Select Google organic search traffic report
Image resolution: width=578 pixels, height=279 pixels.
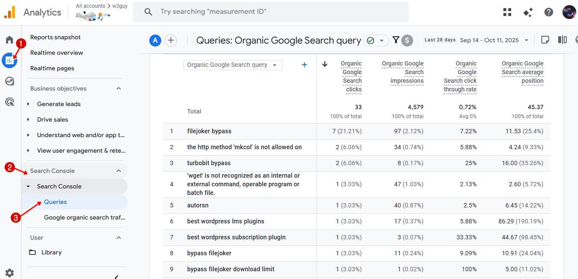(84, 217)
